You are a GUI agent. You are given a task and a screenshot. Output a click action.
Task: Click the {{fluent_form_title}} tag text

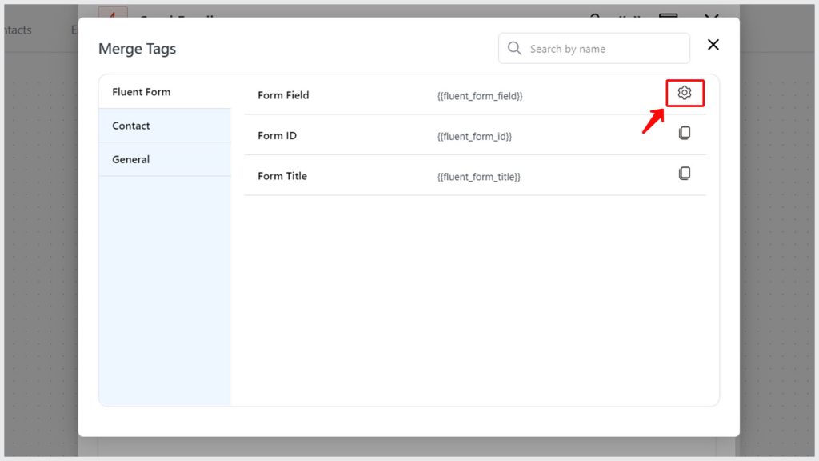(x=479, y=177)
